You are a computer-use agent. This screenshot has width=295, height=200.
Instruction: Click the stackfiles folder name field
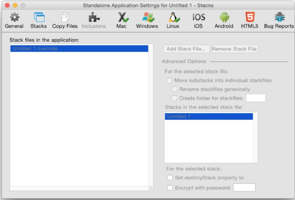(256, 98)
